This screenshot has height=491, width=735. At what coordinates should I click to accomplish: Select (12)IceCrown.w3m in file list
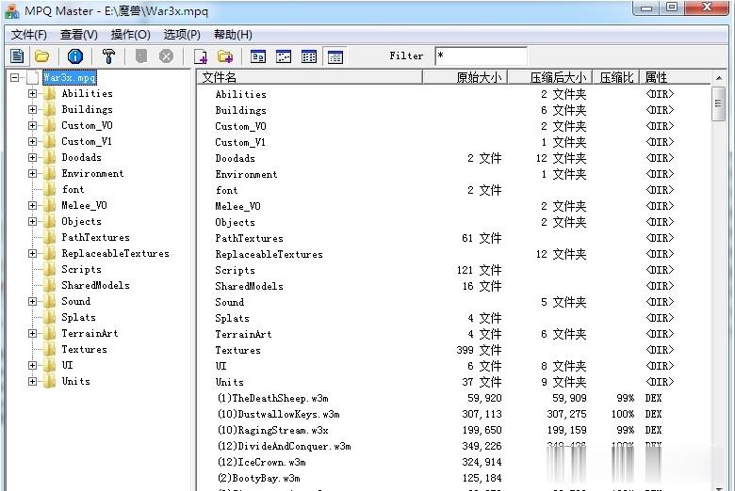[x=262, y=463]
